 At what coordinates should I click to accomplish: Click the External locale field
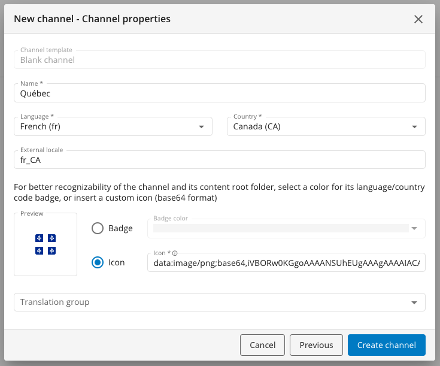click(x=219, y=160)
